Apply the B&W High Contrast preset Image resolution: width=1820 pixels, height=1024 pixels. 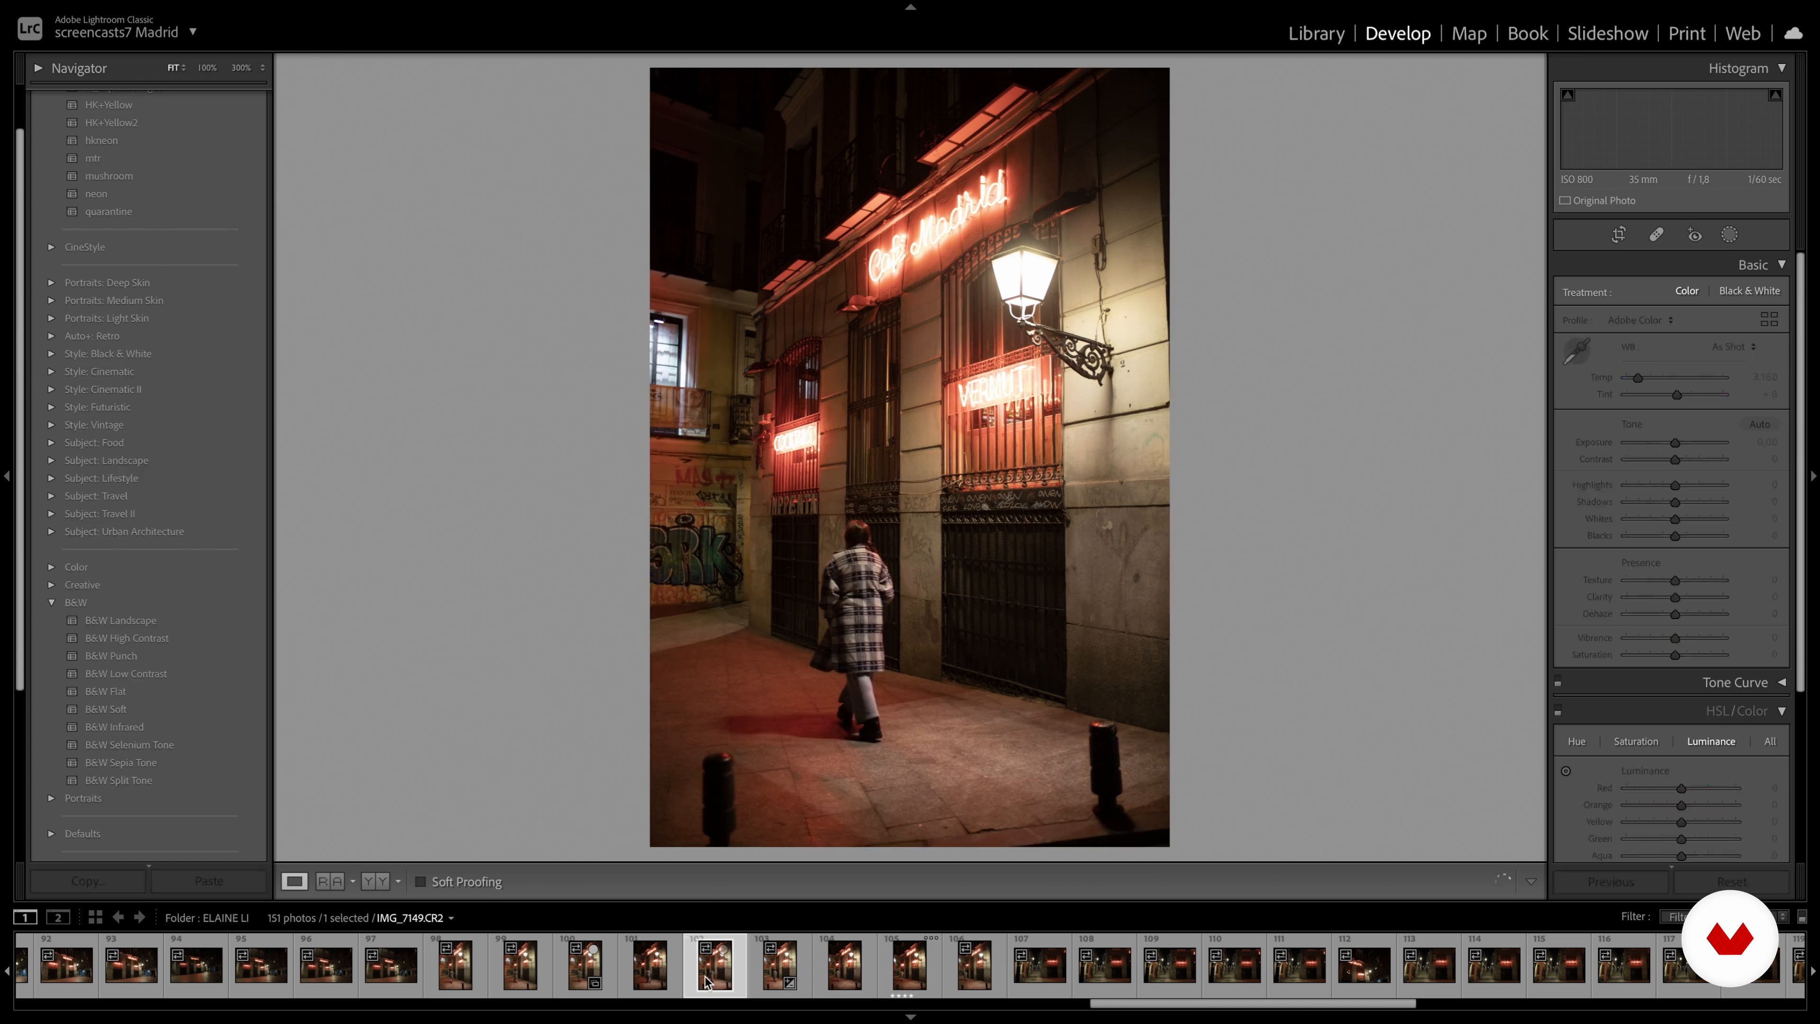pos(127,638)
